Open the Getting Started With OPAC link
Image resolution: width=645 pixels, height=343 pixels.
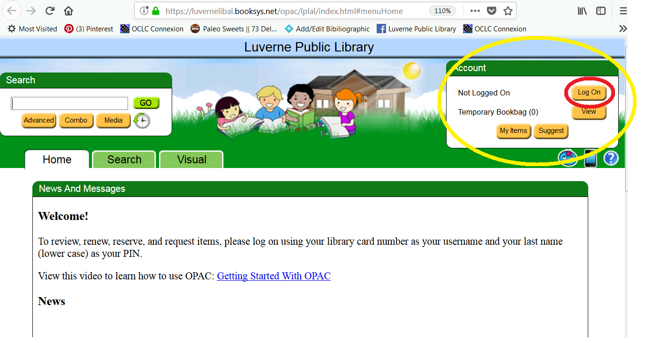pos(273,276)
